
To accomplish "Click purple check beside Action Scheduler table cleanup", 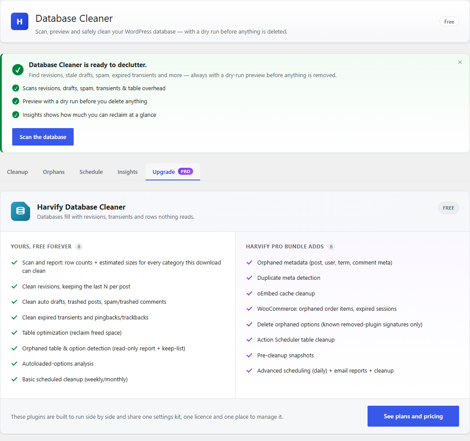I will tap(249, 339).
